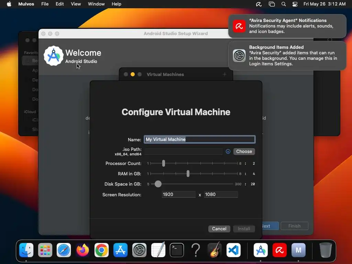Click the Mulvos M dock icon
The width and height of the screenshot is (352, 264).
tap(298, 250)
